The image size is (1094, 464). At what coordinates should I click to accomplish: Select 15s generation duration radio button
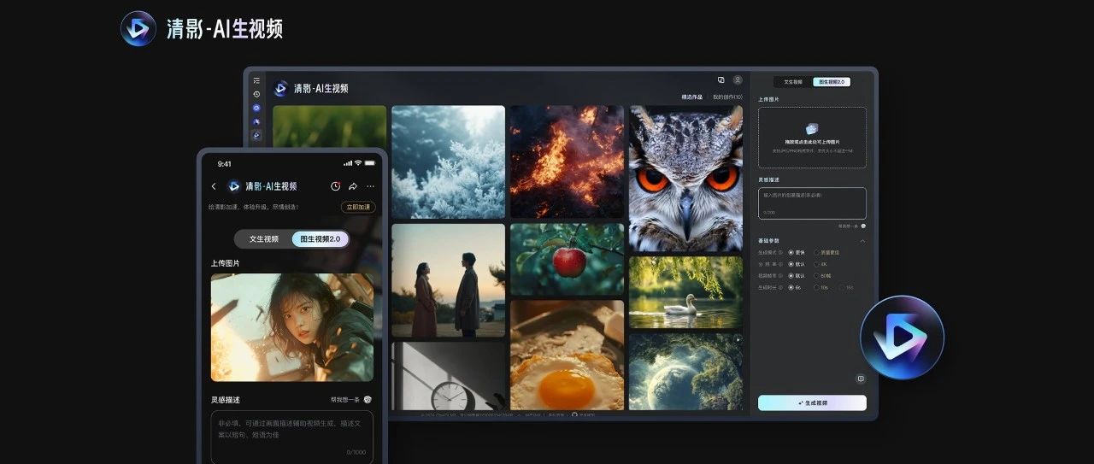[842, 287]
